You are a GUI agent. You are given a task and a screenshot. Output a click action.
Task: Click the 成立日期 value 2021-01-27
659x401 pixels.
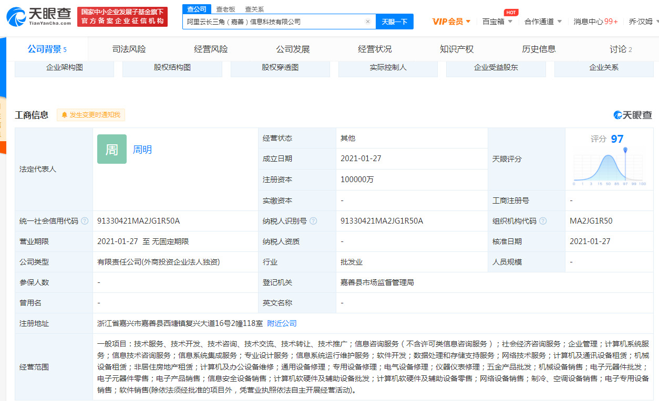pos(361,159)
